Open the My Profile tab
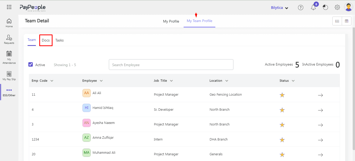This screenshot has width=355, height=161. click(171, 21)
